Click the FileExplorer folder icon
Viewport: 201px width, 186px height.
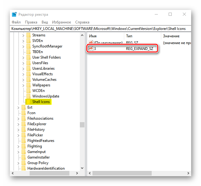click(x=24, y=124)
